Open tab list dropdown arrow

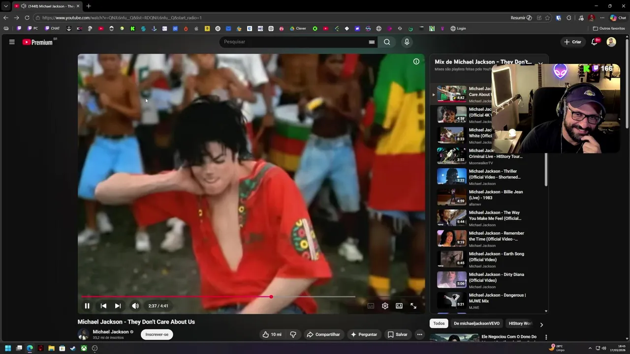click(x=6, y=6)
